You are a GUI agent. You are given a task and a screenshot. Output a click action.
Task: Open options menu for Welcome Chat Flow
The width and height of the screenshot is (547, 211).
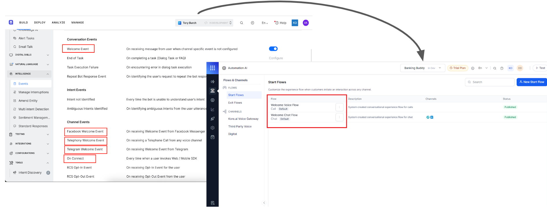point(339,117)
